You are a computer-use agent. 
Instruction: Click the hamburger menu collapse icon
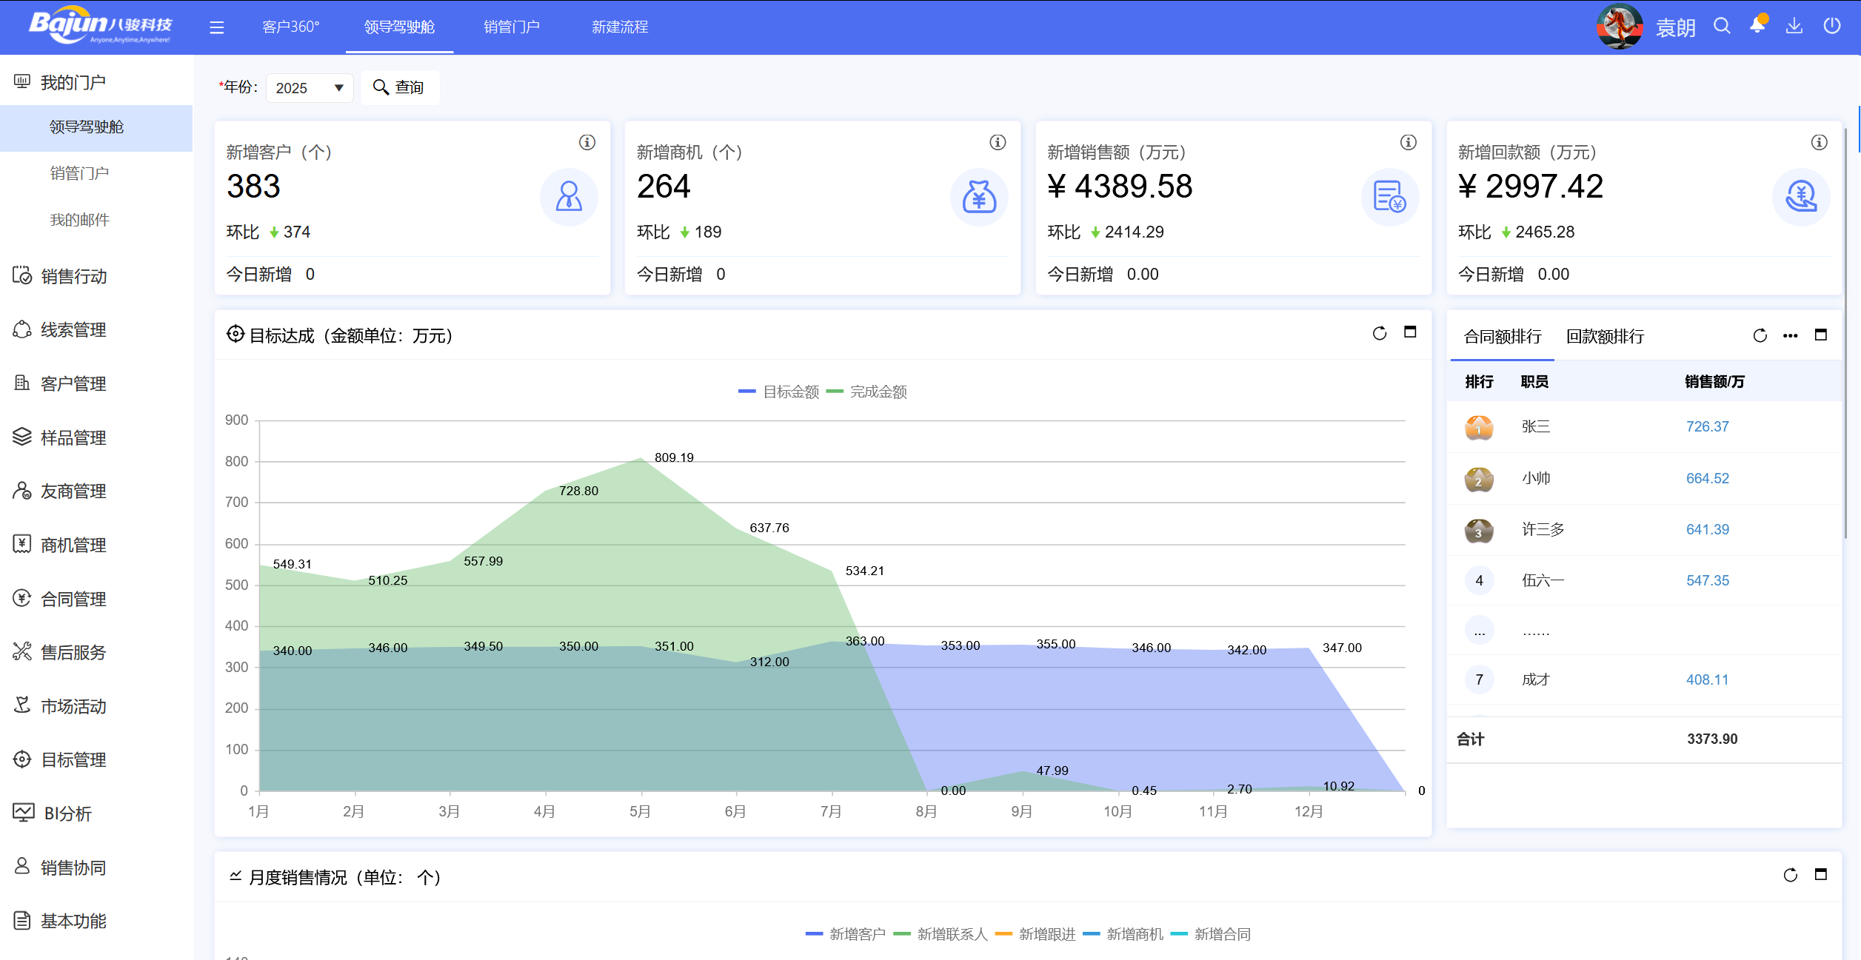pos(216,27)
